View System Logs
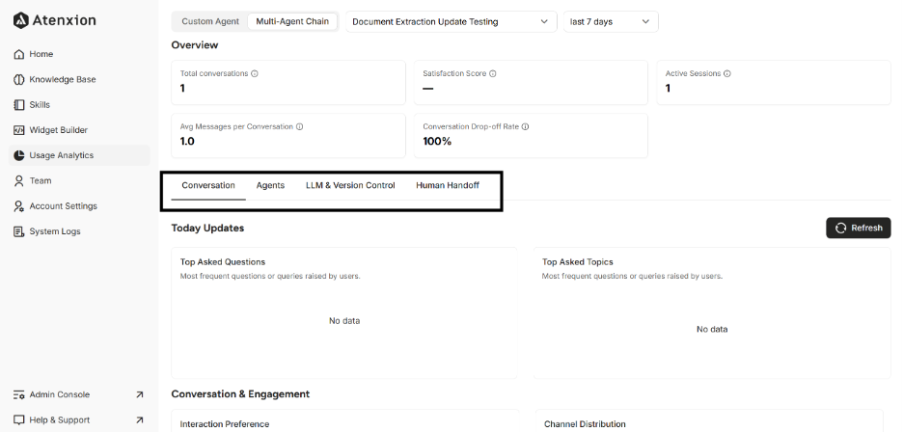Viewport: 903px width, 432px height. tap(79, 231)
